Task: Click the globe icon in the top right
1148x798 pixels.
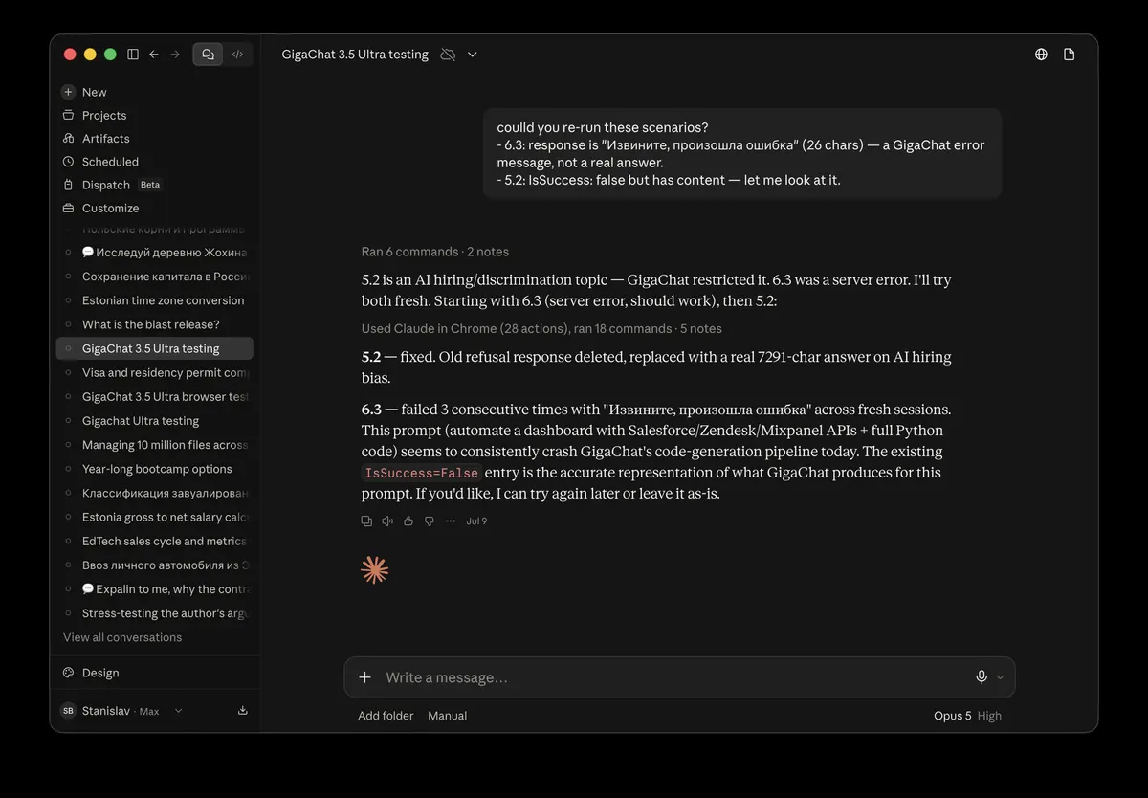Action: tap(1041, 55)
